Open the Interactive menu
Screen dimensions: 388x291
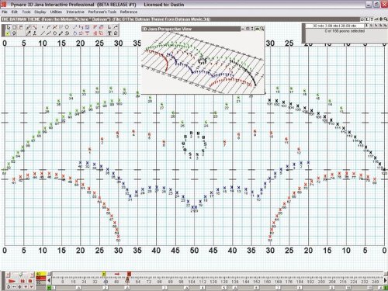click(75, 12)
